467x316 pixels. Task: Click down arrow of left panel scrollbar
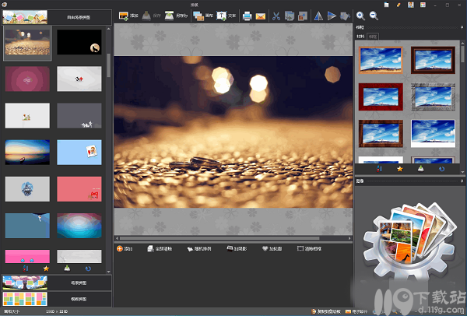pos(108,272)
